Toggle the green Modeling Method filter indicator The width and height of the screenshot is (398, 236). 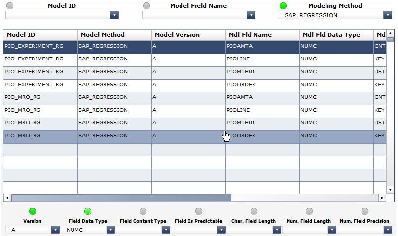(283, 6)
